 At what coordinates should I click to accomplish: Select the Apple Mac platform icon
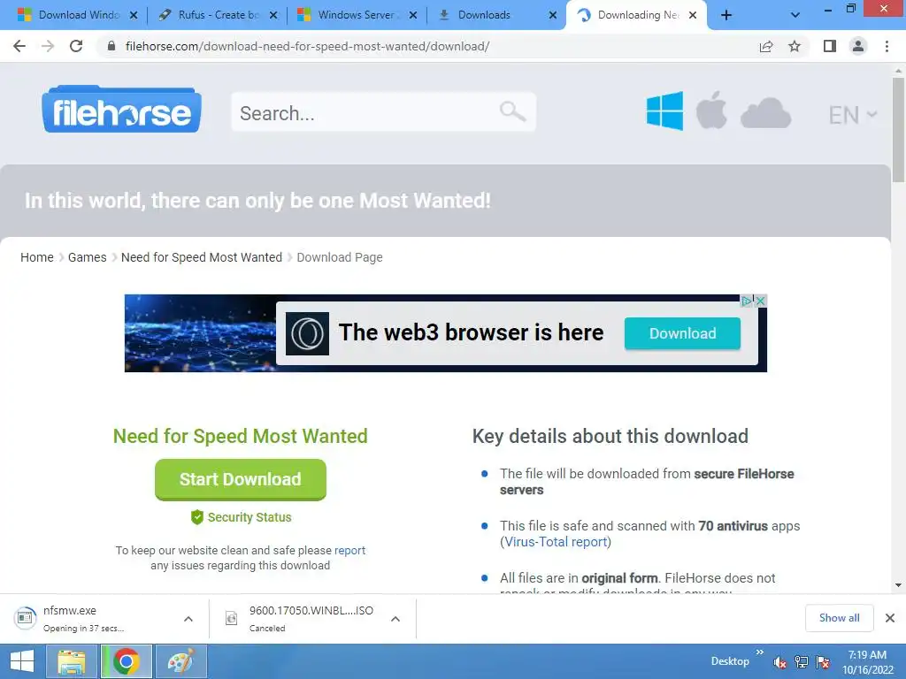(711, 110)
